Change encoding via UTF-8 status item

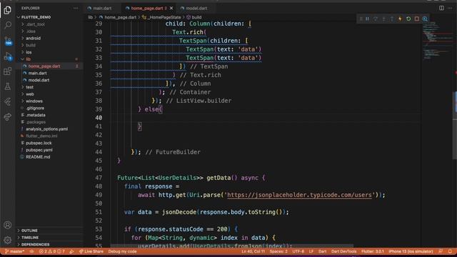click(298, 251)
